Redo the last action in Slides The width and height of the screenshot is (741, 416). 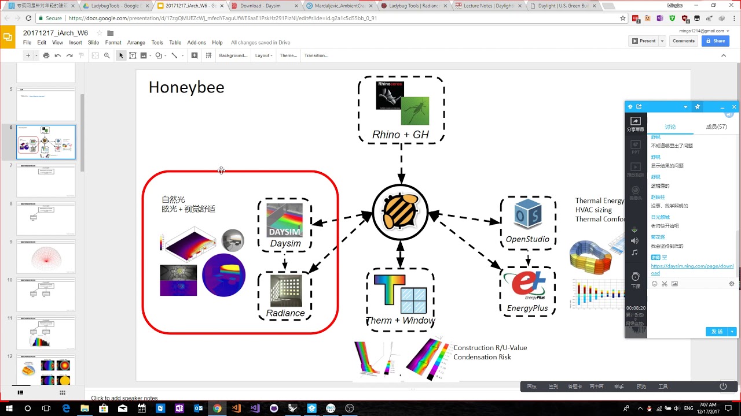pyautogui.click(x=69, y=55)
